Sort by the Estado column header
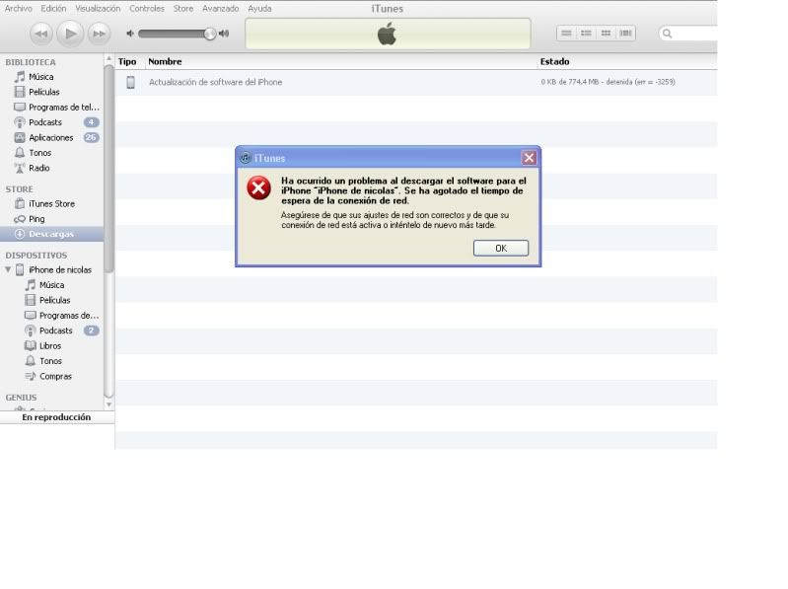 click(x=627, y=61)
